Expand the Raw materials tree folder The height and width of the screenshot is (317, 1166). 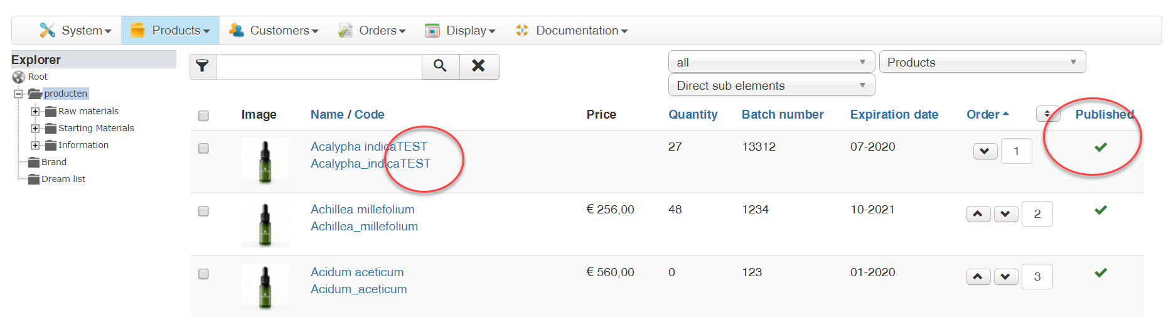(35, 112)
